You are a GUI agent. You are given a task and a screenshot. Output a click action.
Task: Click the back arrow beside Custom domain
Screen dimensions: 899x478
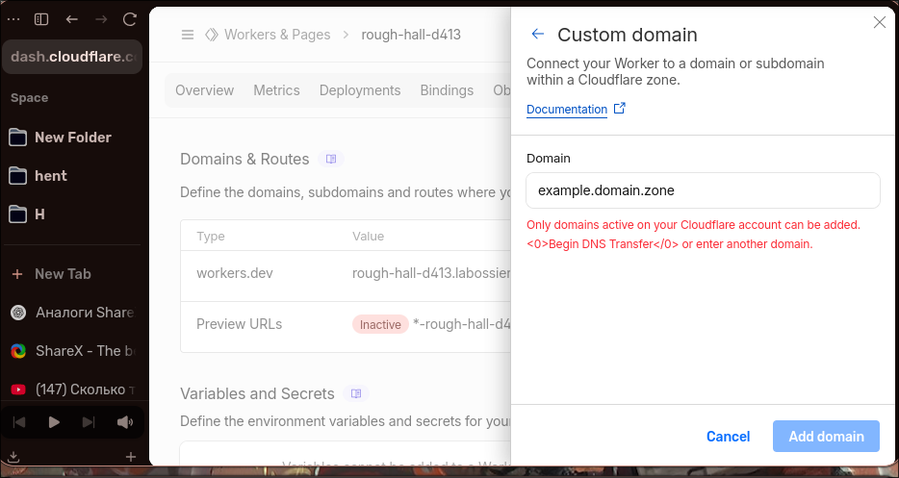click(538, 35)
